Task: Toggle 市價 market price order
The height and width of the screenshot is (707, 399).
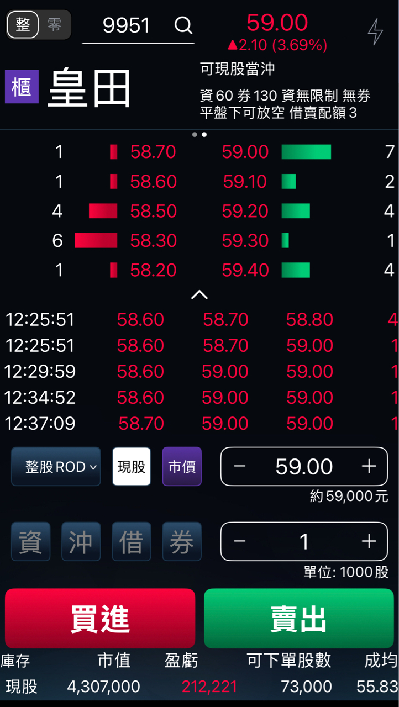Action: coord(182,467)
